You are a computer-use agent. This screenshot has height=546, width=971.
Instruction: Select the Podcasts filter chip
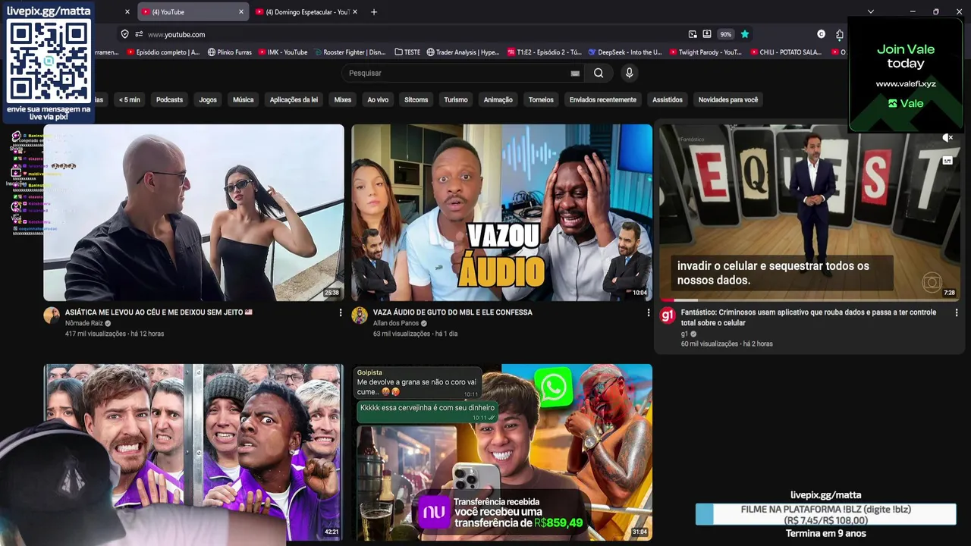click(x=169, y=99)
